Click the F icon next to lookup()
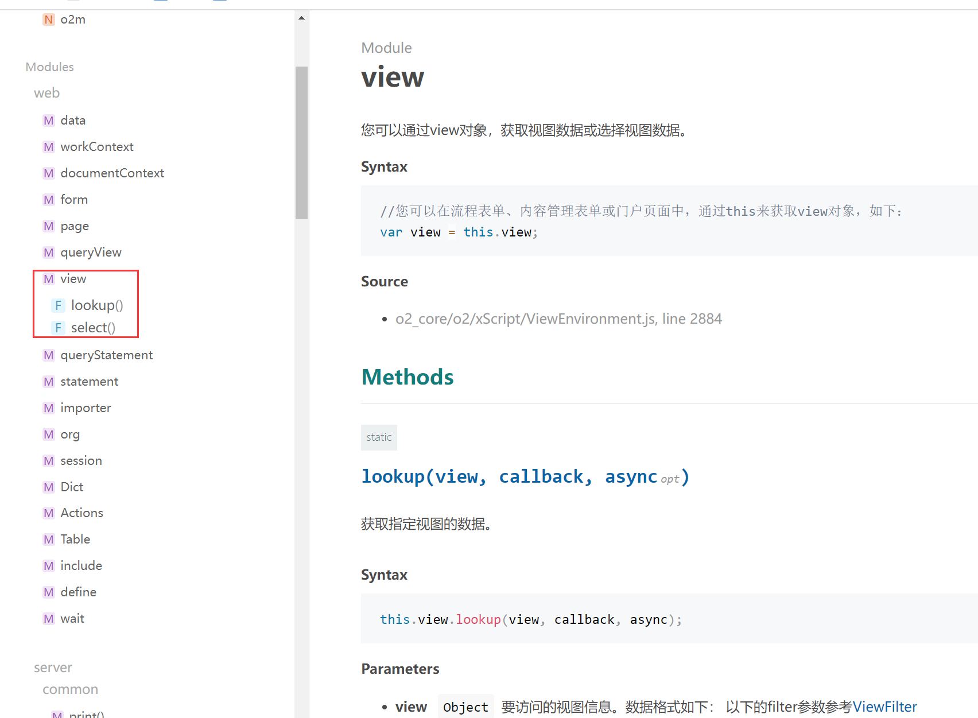The width and height of the screenshot is (978, 718). (x=58, y=305)
